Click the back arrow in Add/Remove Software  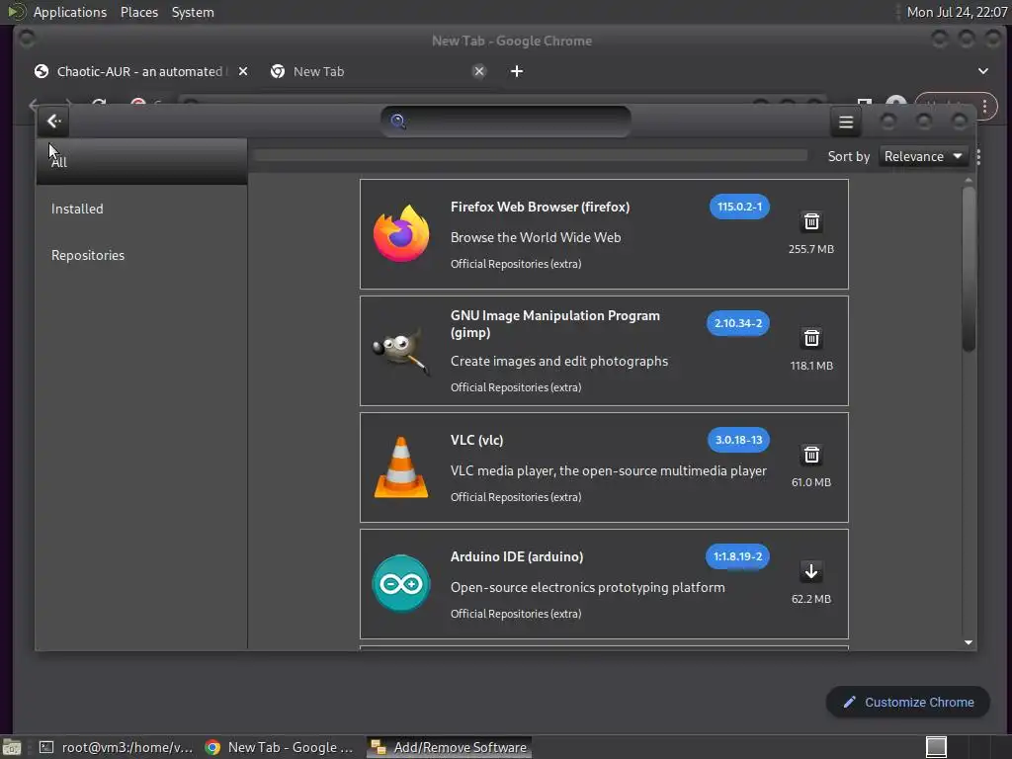[x=54, y=122]
